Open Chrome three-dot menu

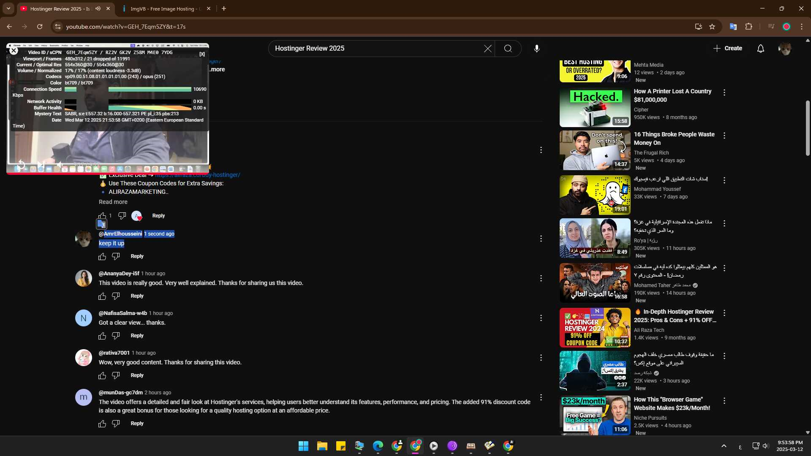click(x=802, y=27)
